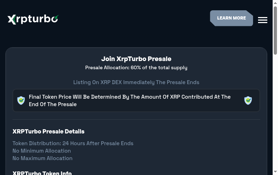278x175 pixels.
Task: Click the 'Join XrpTurbo Presale' heading
Action: click(136, 59)
